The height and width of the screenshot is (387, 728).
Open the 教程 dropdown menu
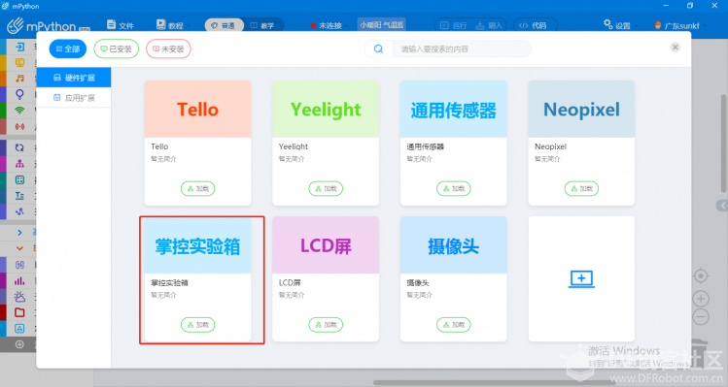(x=173, y=25)
